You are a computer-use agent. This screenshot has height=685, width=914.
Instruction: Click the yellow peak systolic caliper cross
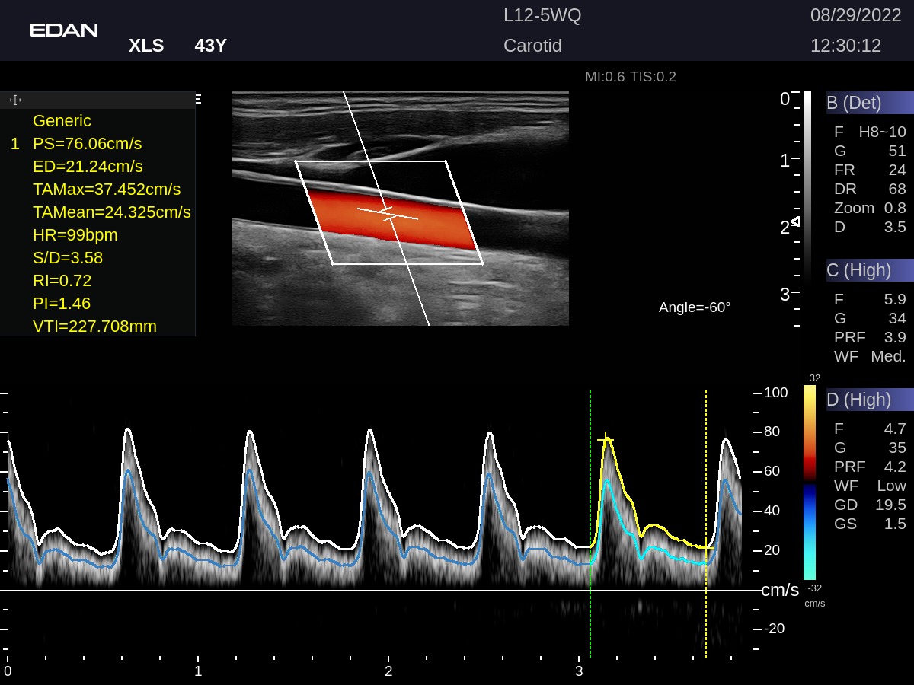click(606, 439)
